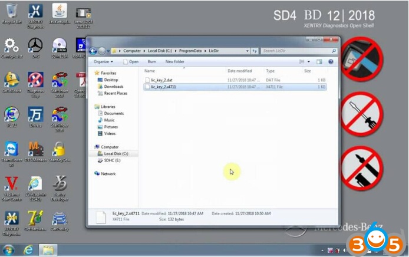Click the Open toolbar button
This screenshot has width=409, height=257.
click(131, 61)
